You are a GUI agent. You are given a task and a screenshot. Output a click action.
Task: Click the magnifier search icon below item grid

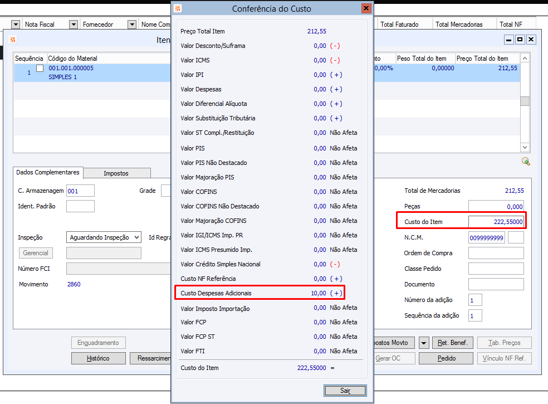526,161
